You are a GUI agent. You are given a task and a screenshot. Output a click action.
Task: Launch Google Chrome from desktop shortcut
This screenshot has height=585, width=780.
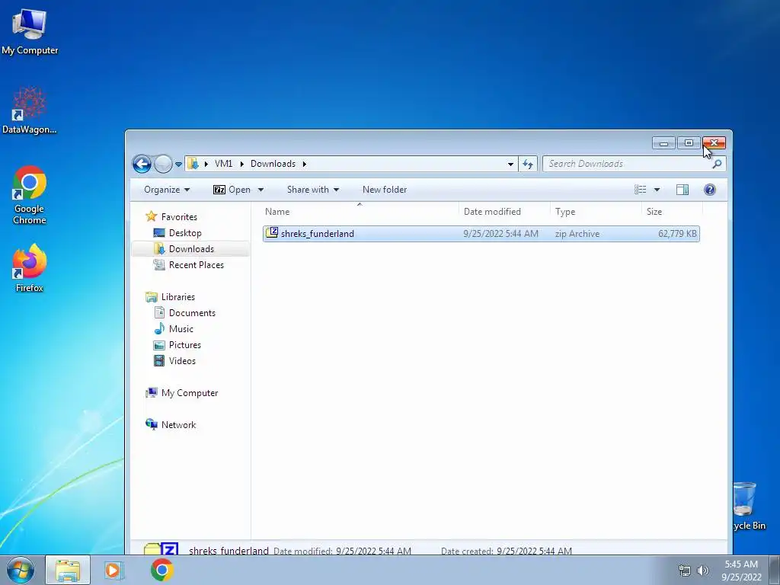pos(30,195)
